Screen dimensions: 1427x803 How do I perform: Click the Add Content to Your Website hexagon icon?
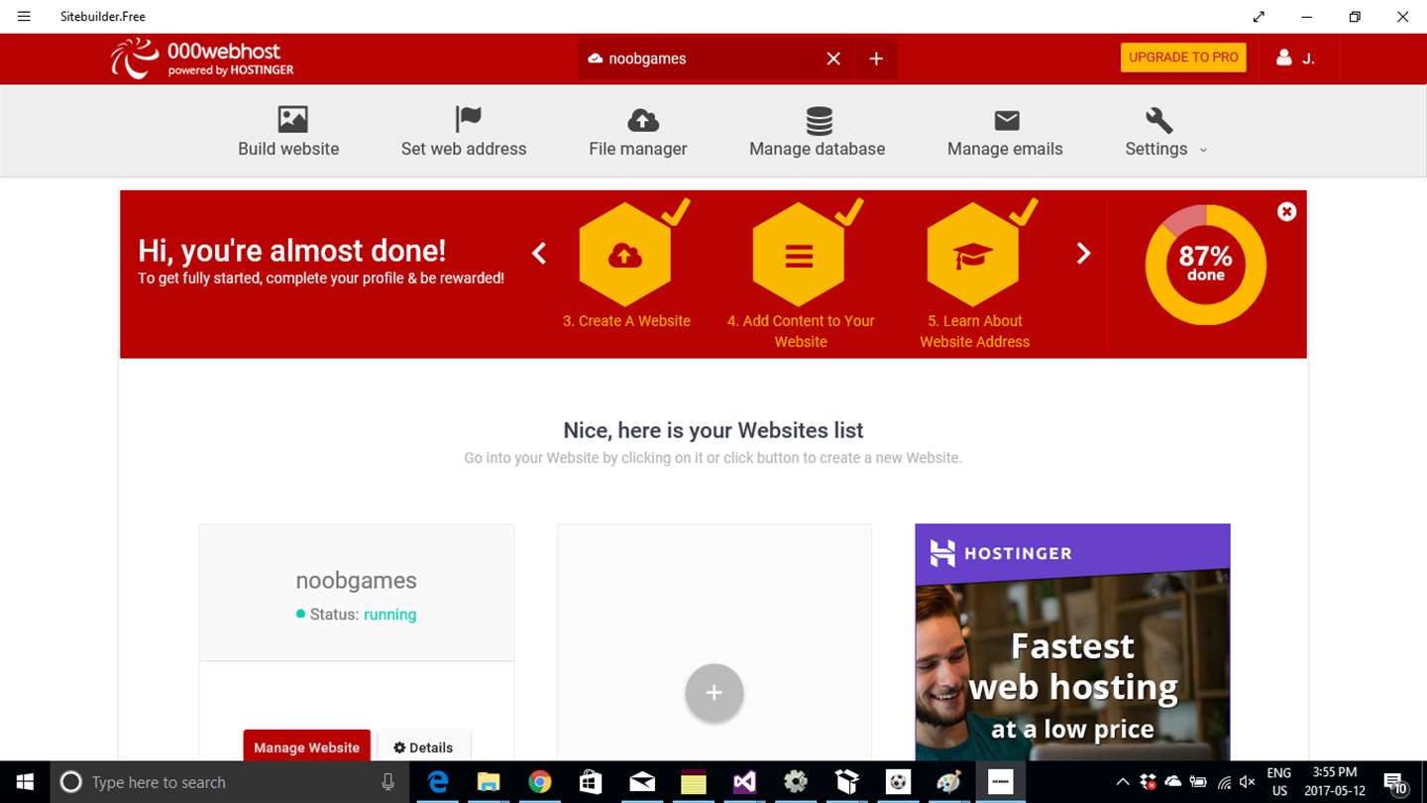[x=800, y=255]
